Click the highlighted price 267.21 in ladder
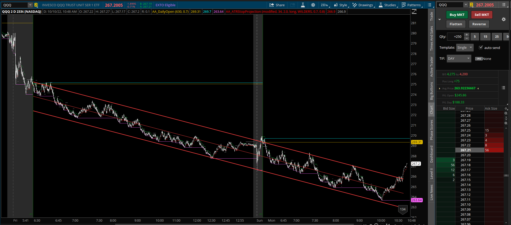 pyautogui.click(x=470, y=150)
